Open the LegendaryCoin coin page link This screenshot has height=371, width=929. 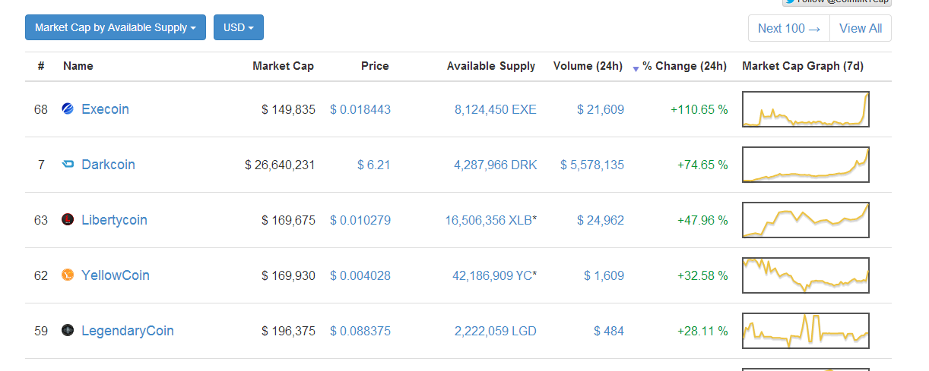128,331
